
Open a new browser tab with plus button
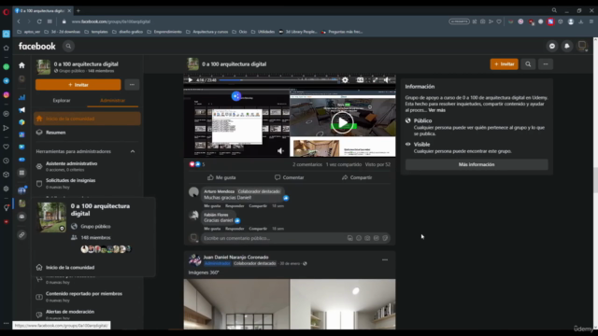click(x=78, y=10)
